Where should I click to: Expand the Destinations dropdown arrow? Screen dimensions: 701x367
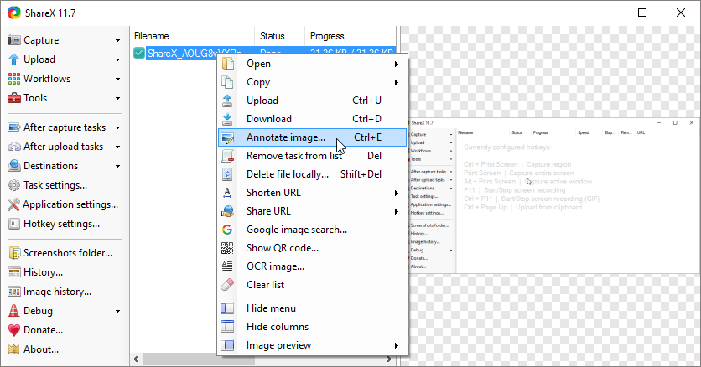pos(117,167)
